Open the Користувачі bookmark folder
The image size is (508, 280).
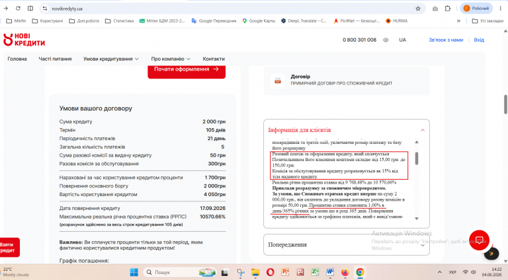pyautogui.click(x=48, y=20)
